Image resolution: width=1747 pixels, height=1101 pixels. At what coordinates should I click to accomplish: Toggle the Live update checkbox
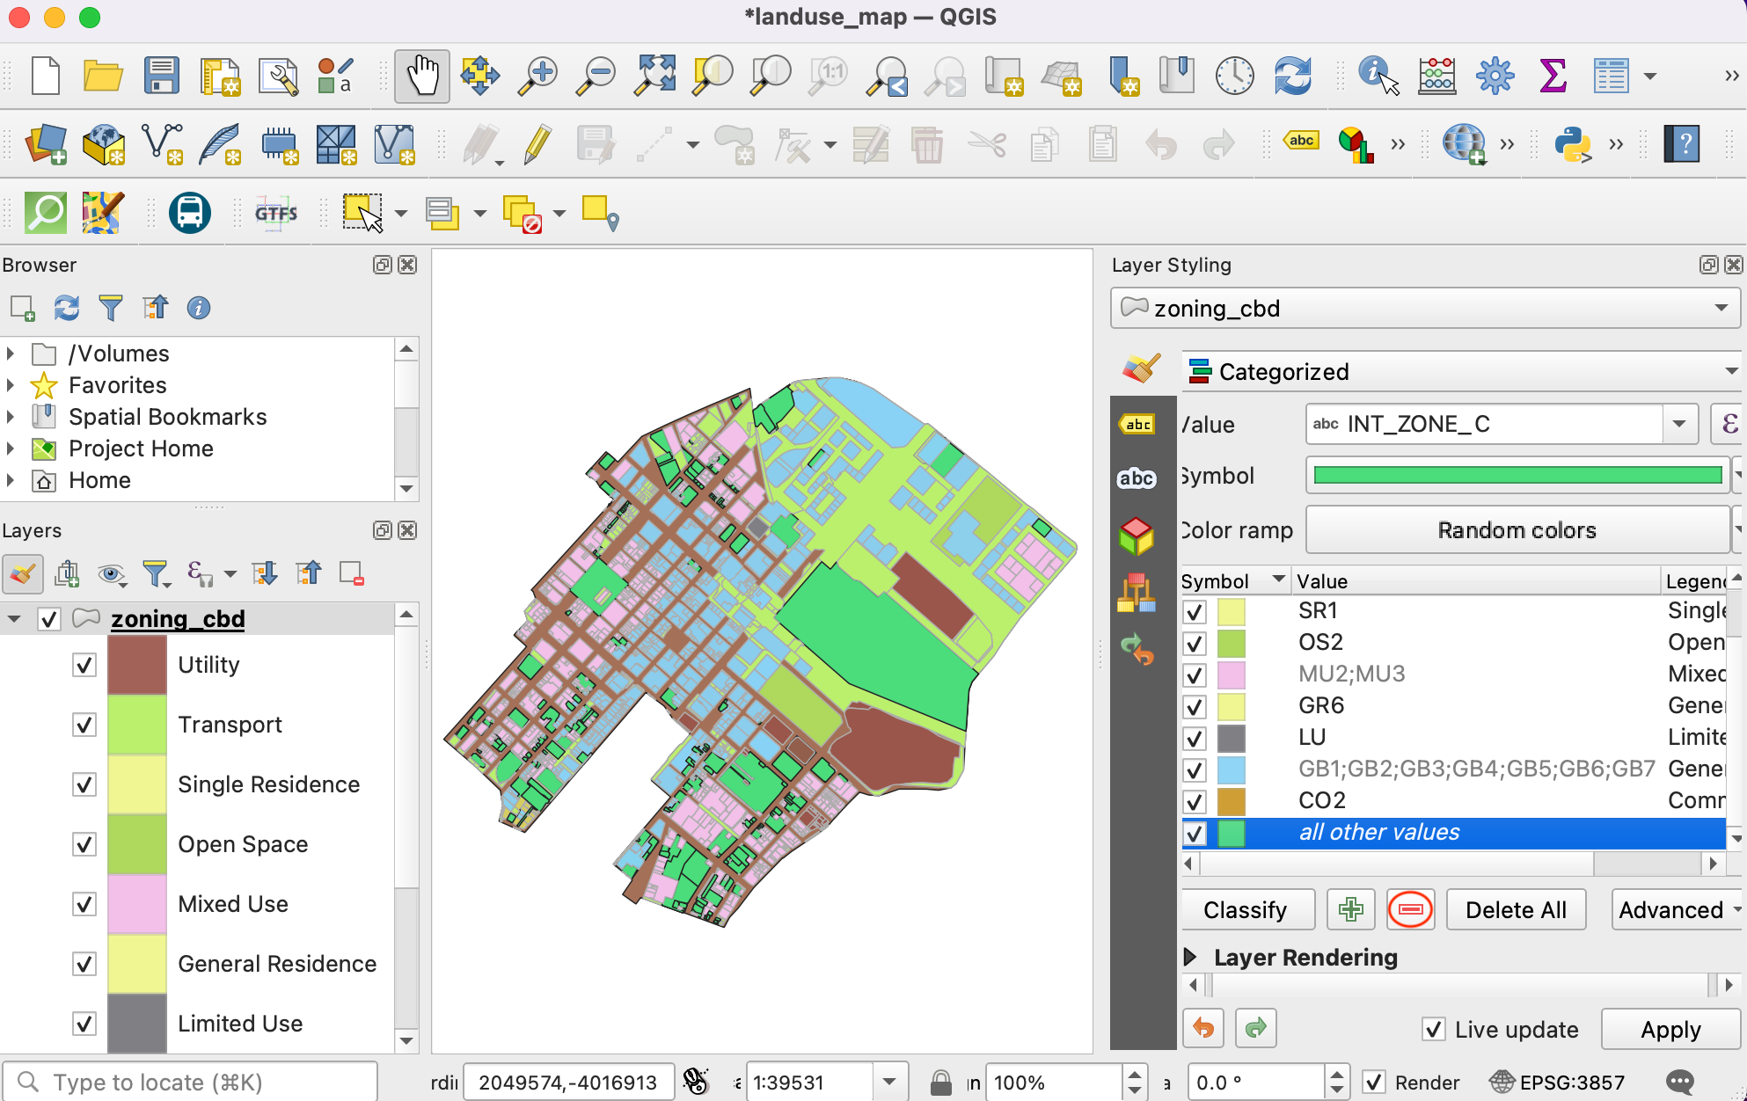click(x=1434, y=1029)
